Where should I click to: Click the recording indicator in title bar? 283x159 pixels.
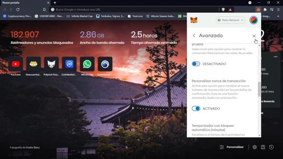click(250, 3)
